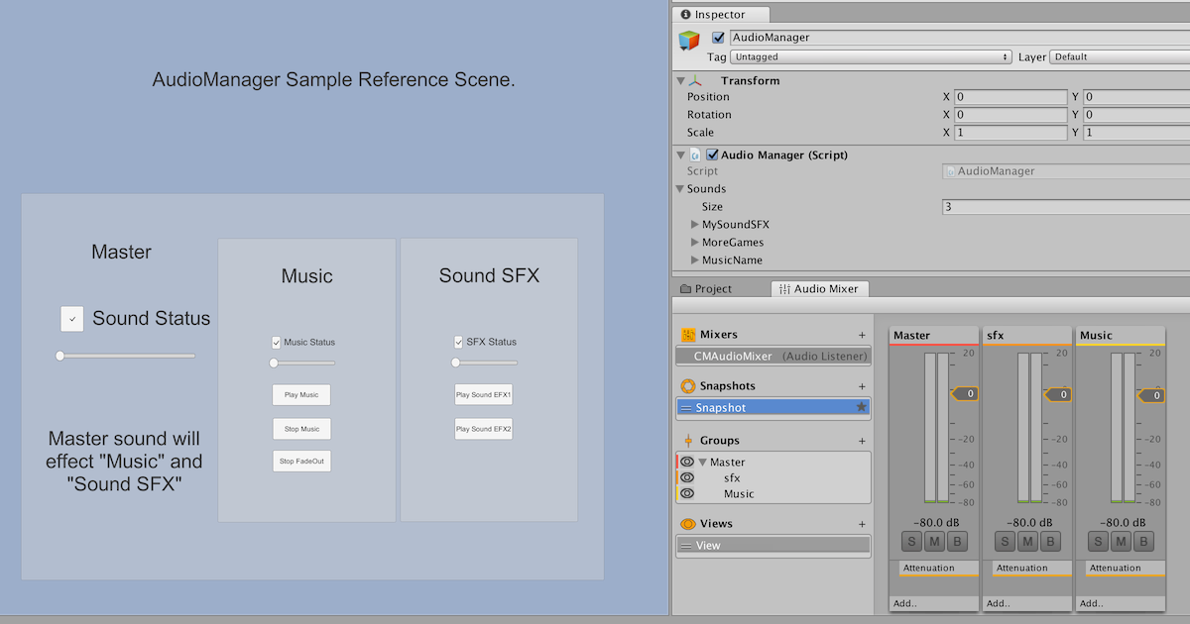Screen dimensions: 1190x624
Task: Toggle the eye visibility icon for sfx group
Action: pos(688,477)
